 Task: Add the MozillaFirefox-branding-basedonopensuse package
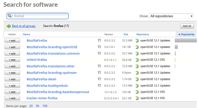[x=12, y=92]
